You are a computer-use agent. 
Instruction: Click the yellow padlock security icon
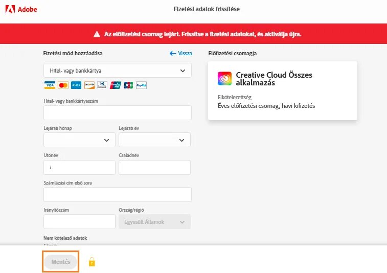pos(92,262)
